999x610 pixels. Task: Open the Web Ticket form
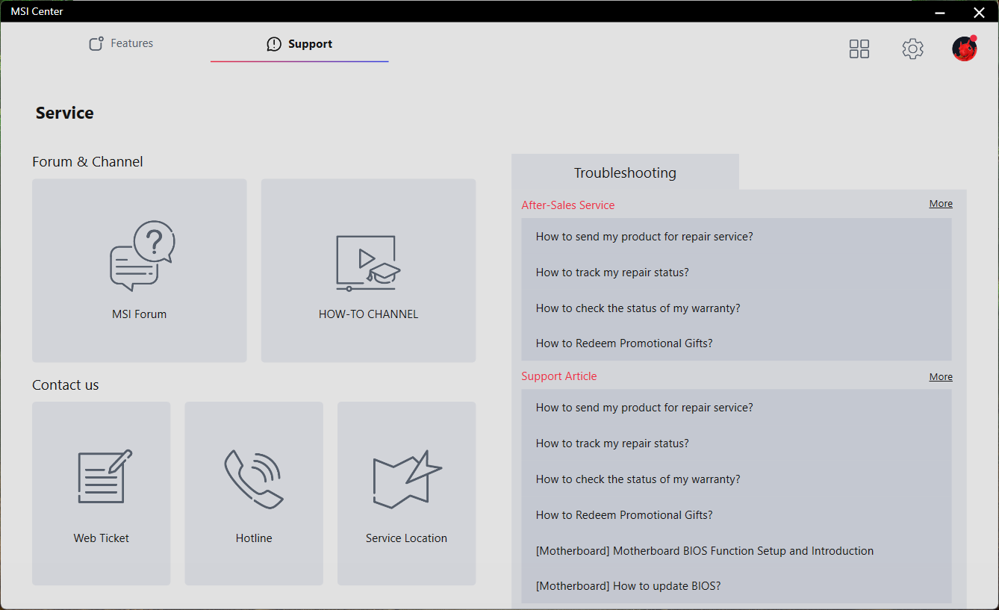click(102, 494)
